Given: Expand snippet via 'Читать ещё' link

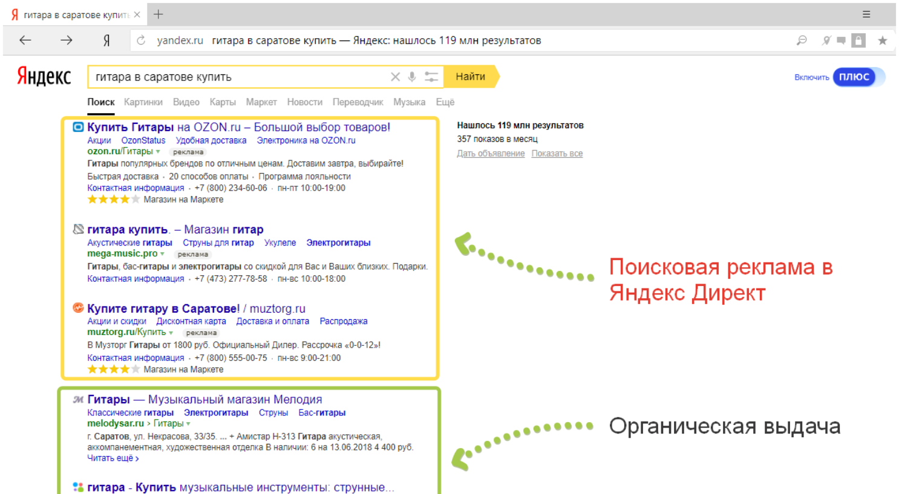Looking at the screenshot, I should [x=113, y=458].
